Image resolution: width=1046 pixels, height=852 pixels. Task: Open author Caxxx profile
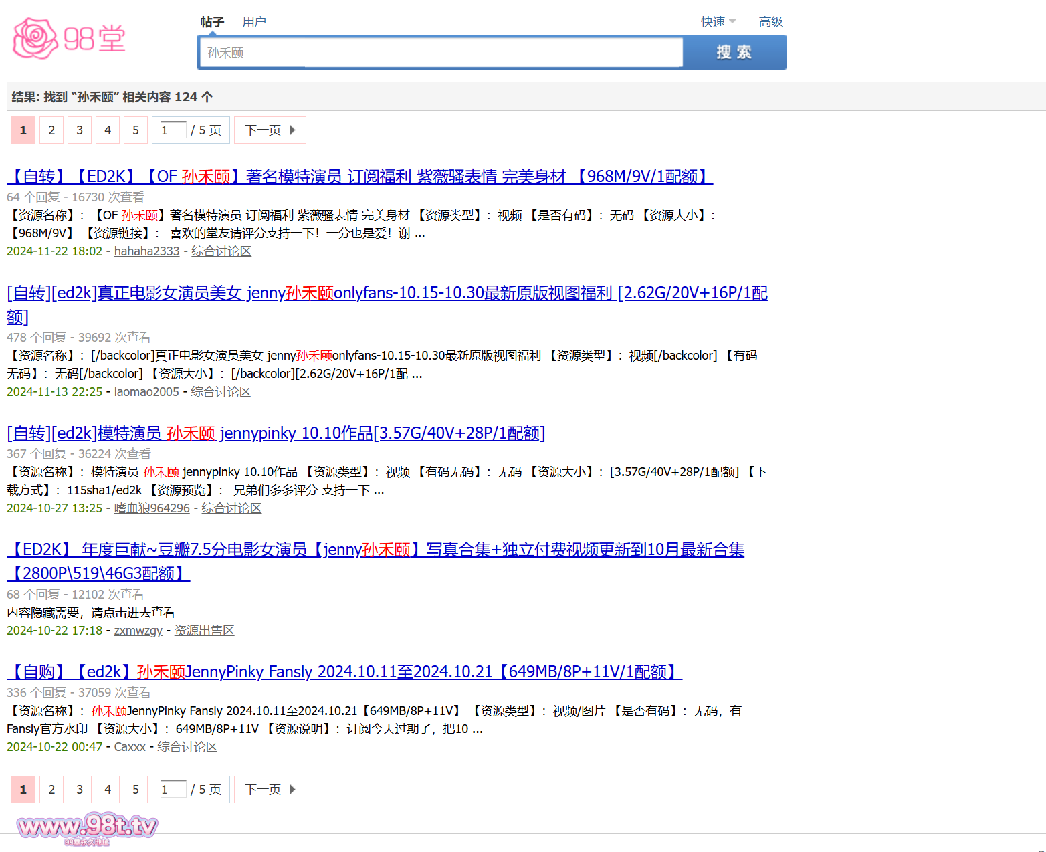130,747
